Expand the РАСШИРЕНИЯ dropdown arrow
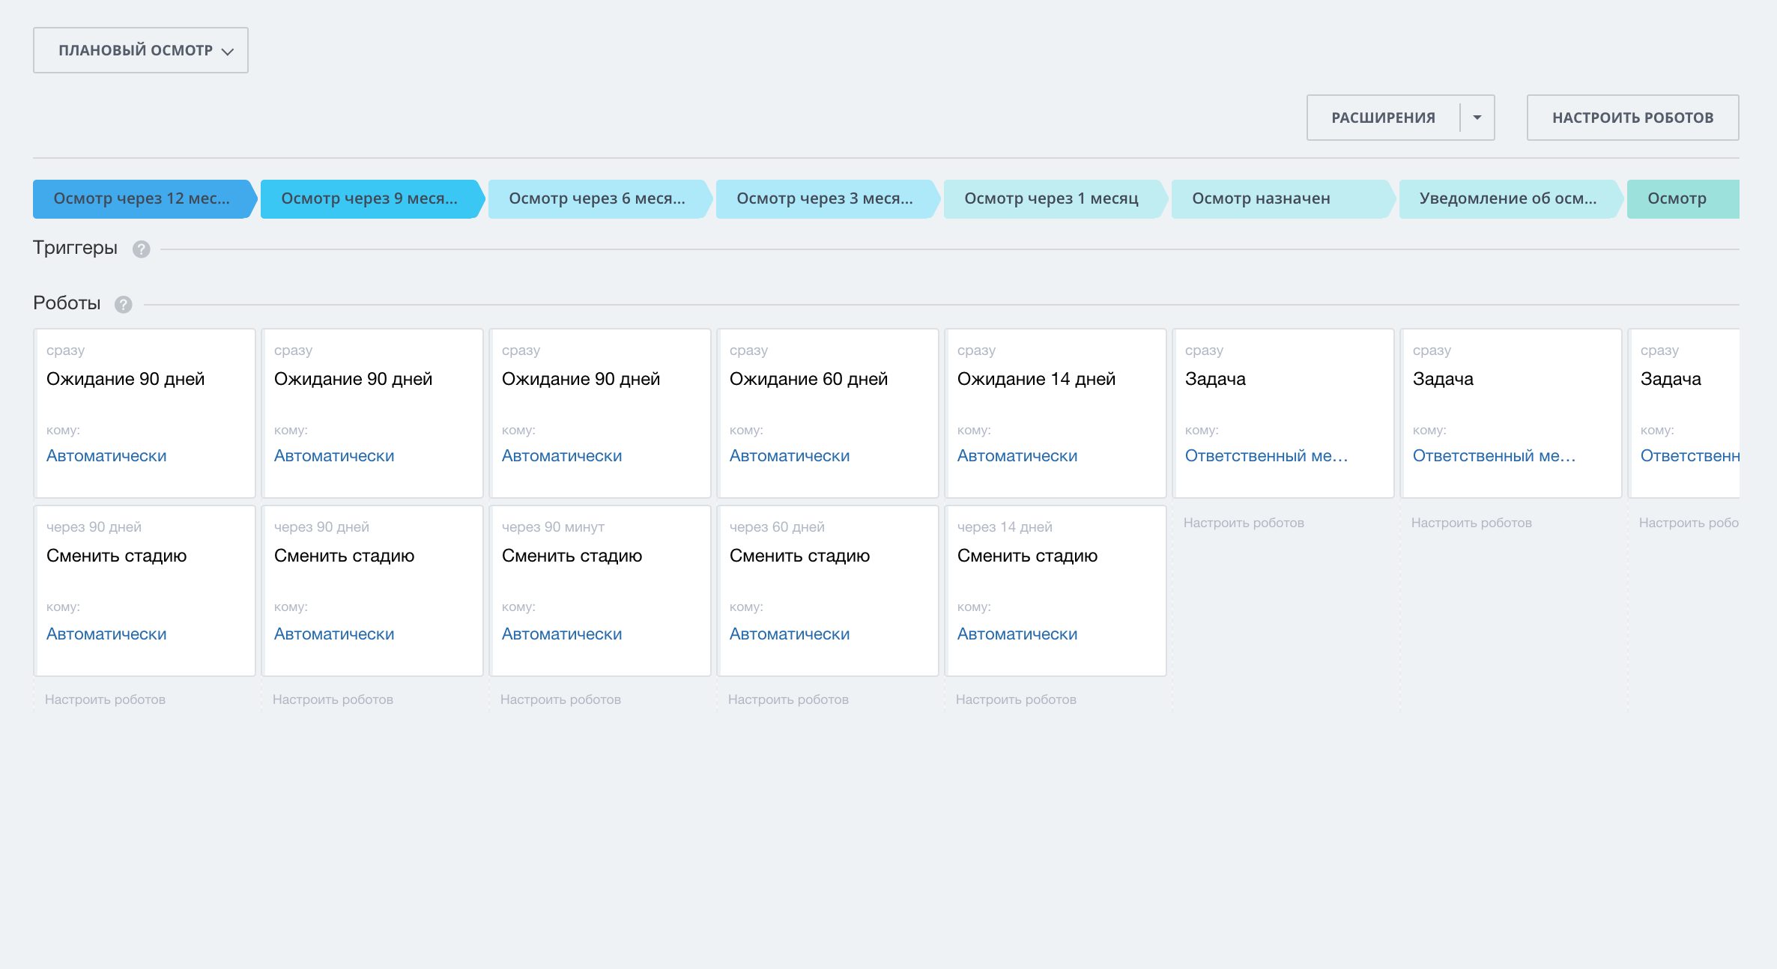Screen dimensions: 1777x969 1477,118
